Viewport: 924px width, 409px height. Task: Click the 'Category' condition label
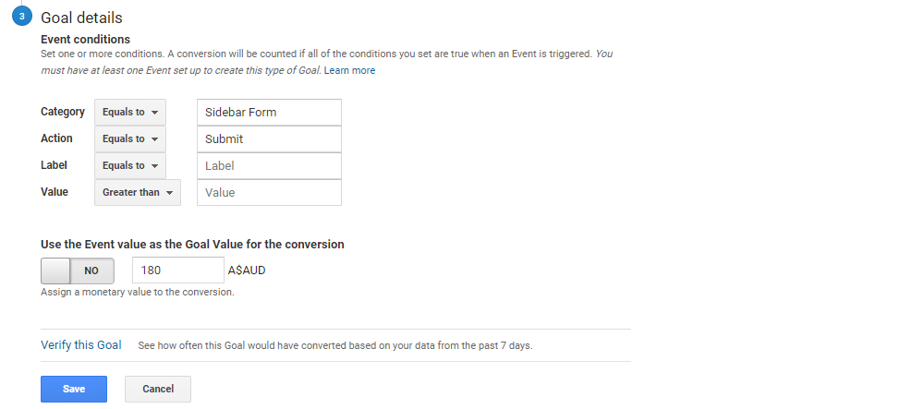[x=63, y=111]
